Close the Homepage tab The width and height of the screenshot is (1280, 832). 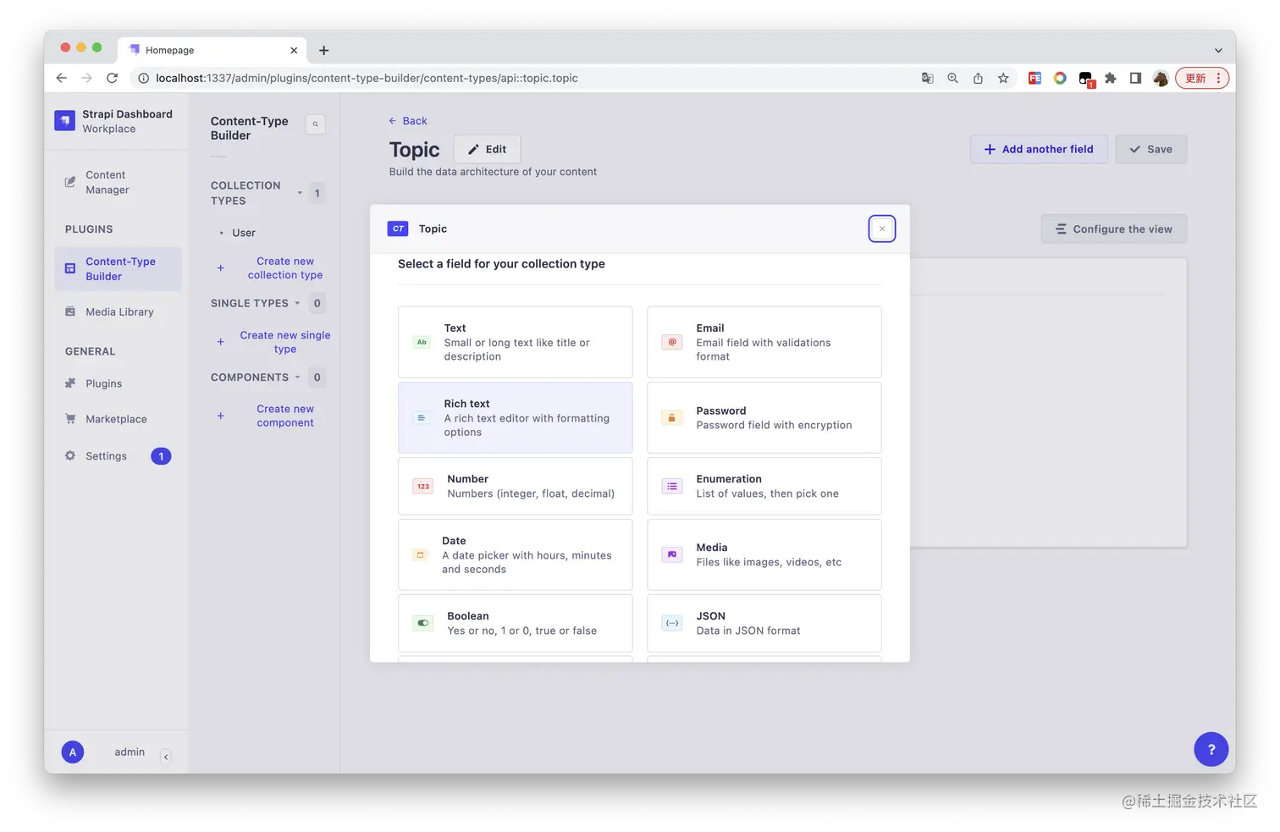tap(294, 51)
